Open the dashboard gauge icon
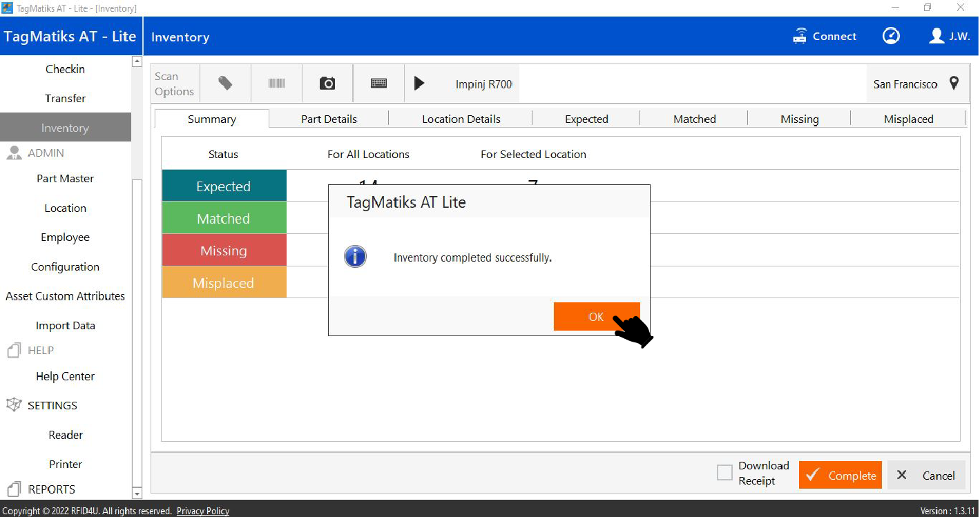 [x=891, y=37]
